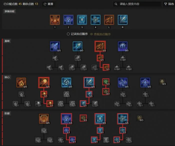Select the 防御 skill section label

coord(7,113)
